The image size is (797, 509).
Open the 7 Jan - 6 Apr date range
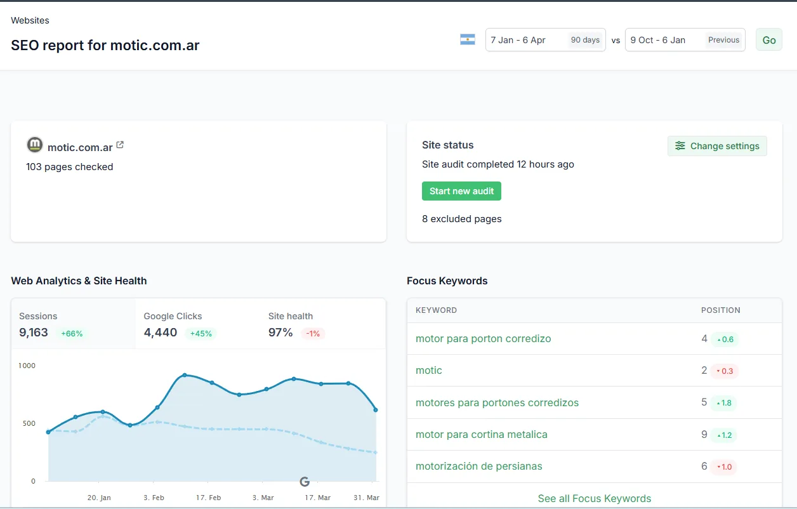(x=546, y=40)
